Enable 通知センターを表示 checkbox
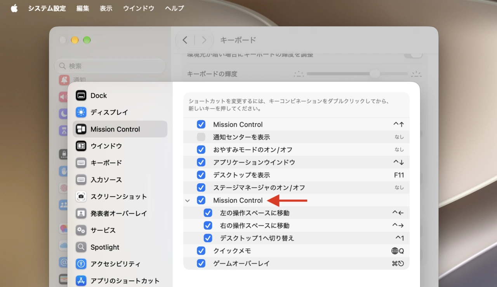 pos(201,137)
